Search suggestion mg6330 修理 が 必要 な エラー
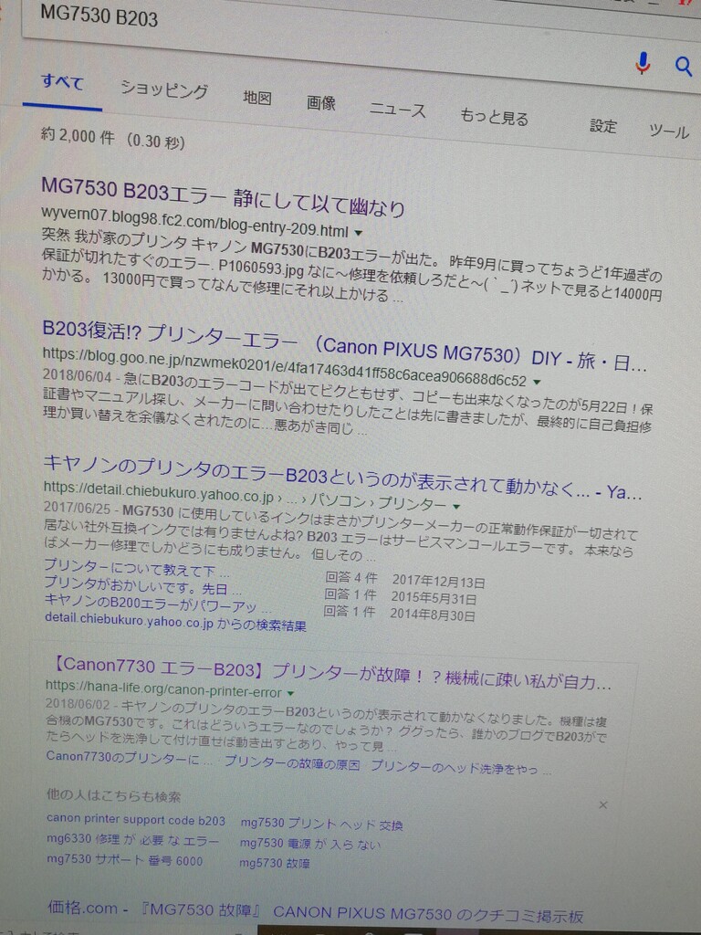The width and height of the screenshot is (701, 935). point(132,840)
